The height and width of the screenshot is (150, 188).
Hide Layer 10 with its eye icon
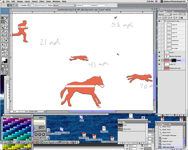(159, 64)
